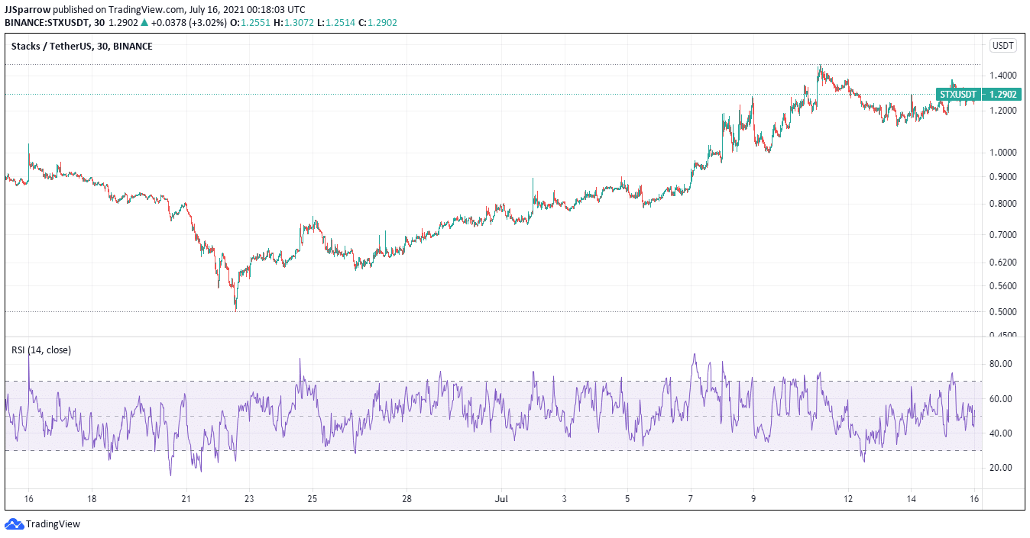Click the RSI (14, close) indicator label
The width and height of the screenshot is (1030, 538).
pyautogui.click(x=41, y=350)
